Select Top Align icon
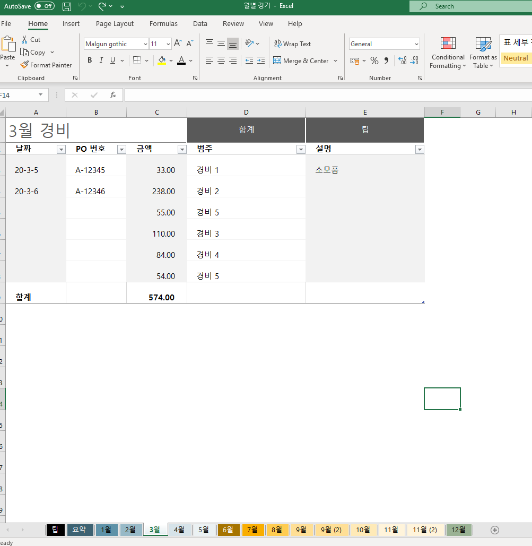Viewport: 532px width, 546px height. 210,43
